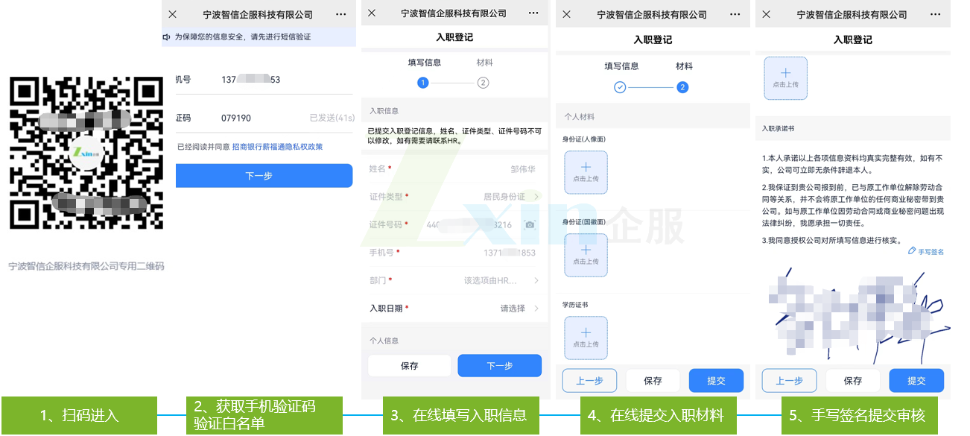Upload a file under 身份证(国徽面)
Screen dimensions: 970x436
(x=586, y=256)
